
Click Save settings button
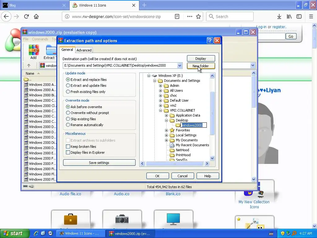click(99, 162)
